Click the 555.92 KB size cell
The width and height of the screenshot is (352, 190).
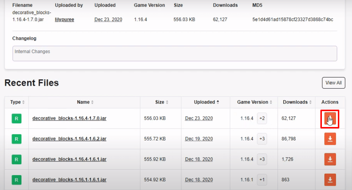click(x=155, y=159)
